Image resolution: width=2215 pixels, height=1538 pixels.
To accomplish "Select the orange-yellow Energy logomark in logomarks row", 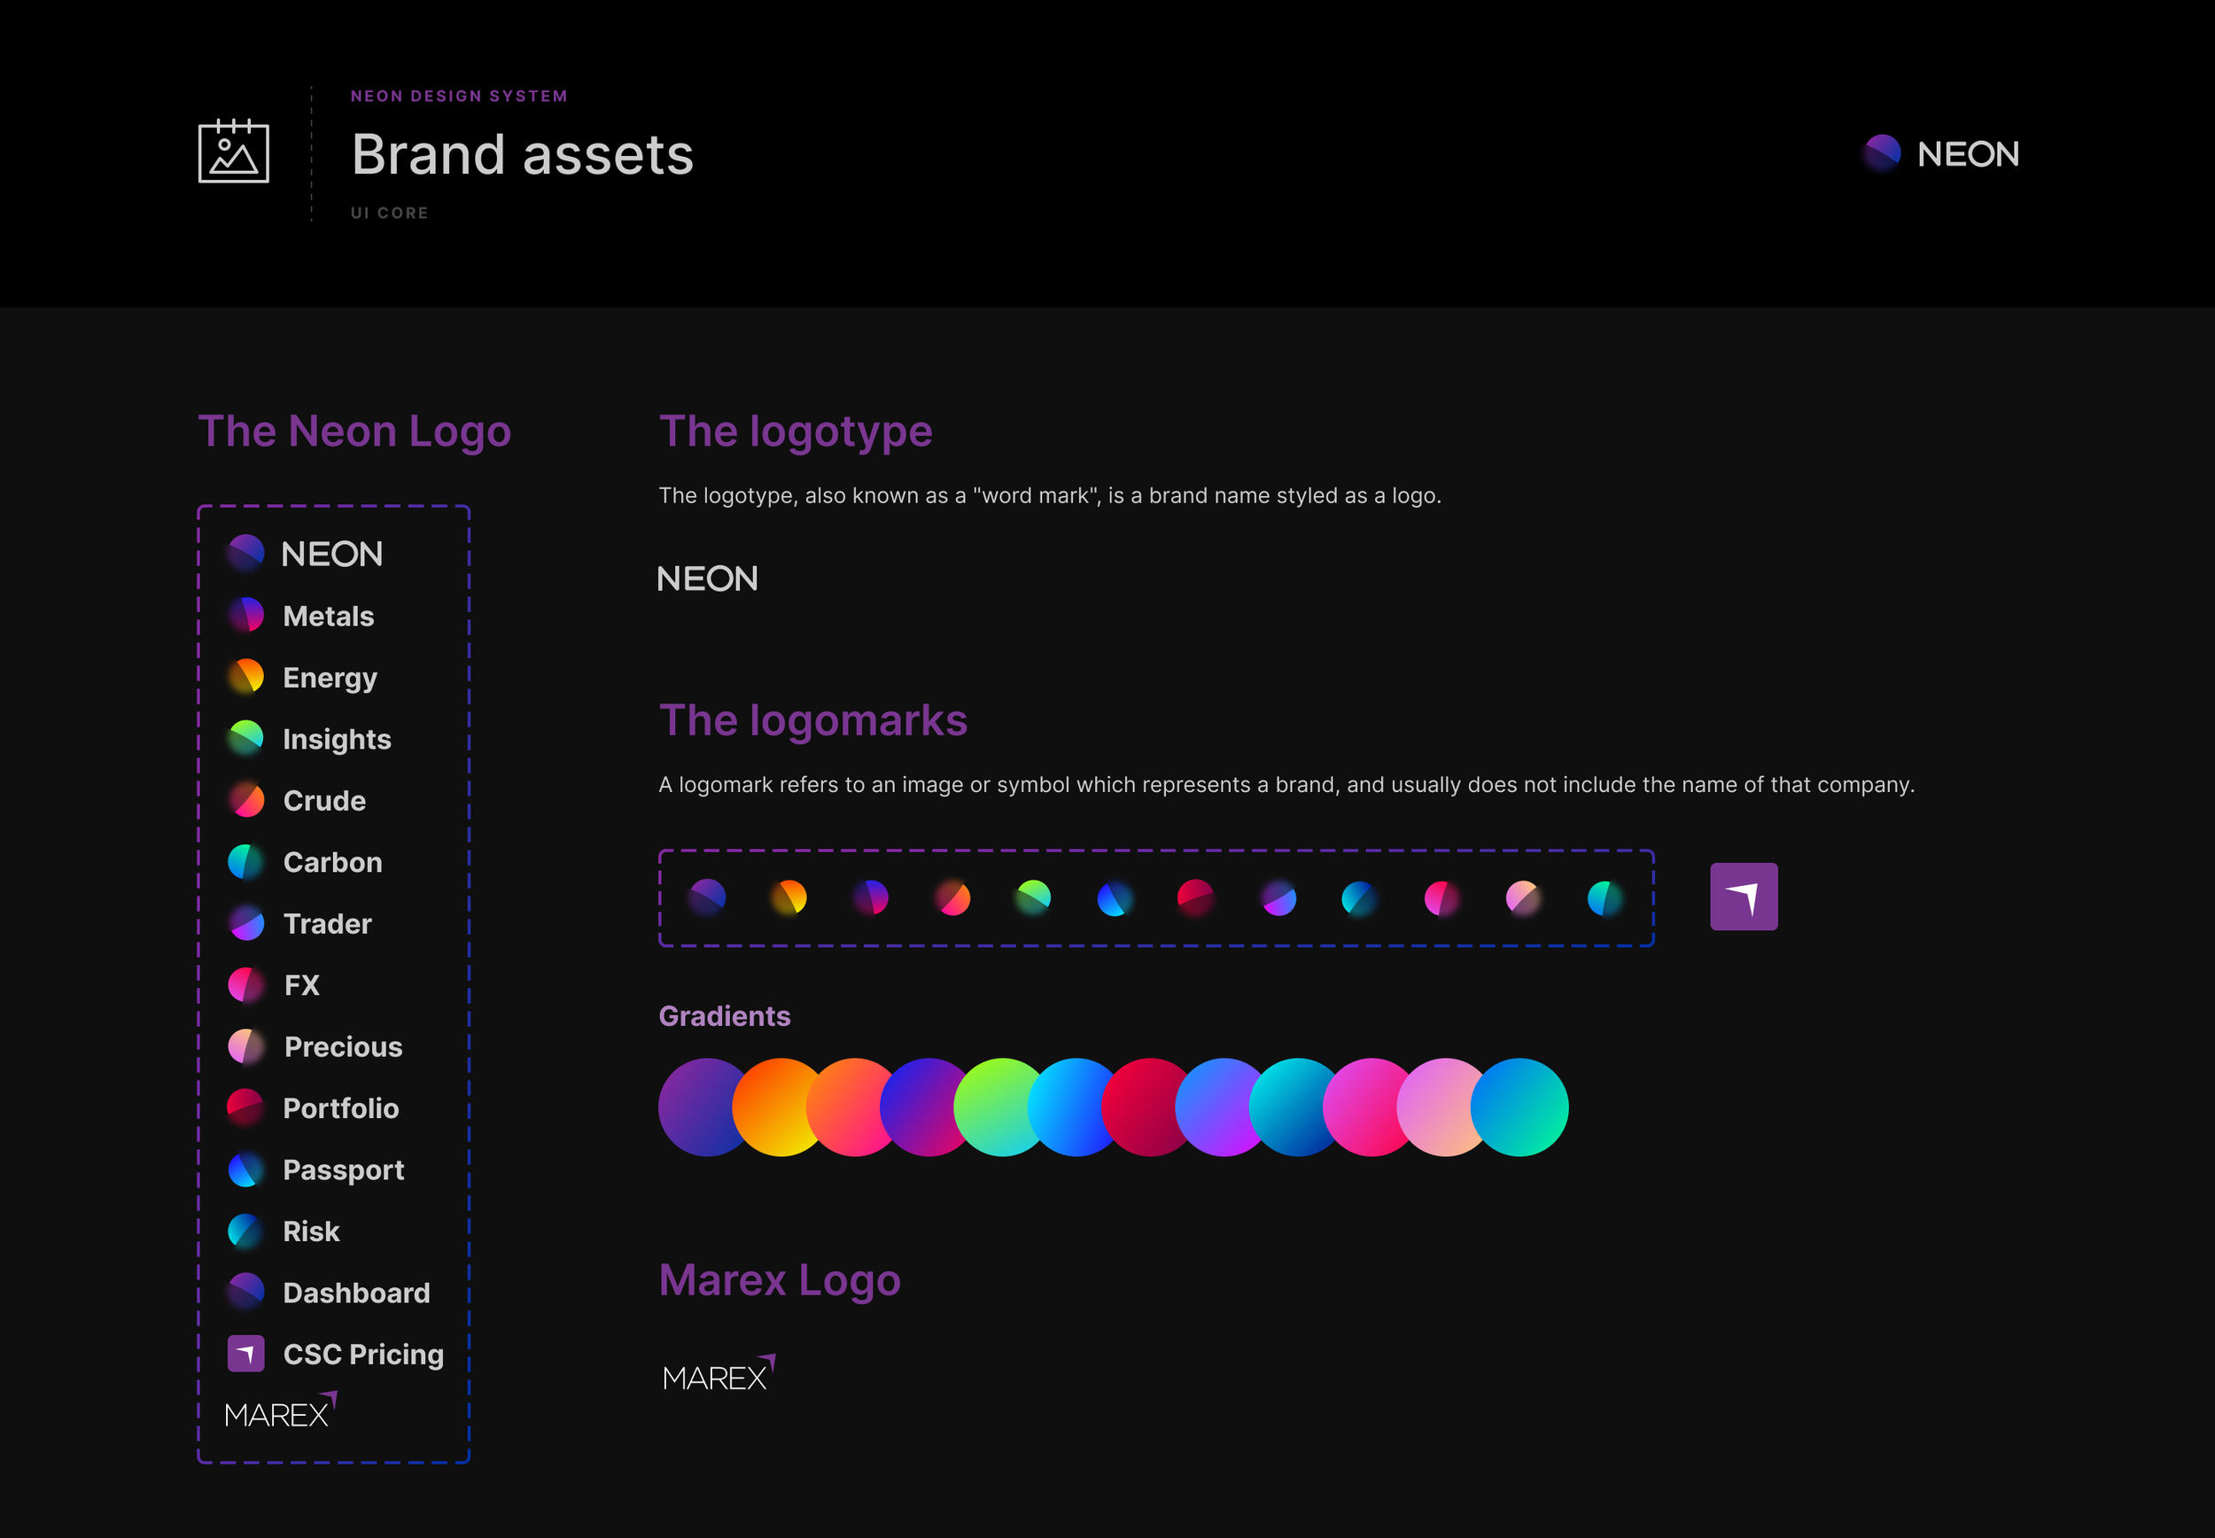I will 789,897.
